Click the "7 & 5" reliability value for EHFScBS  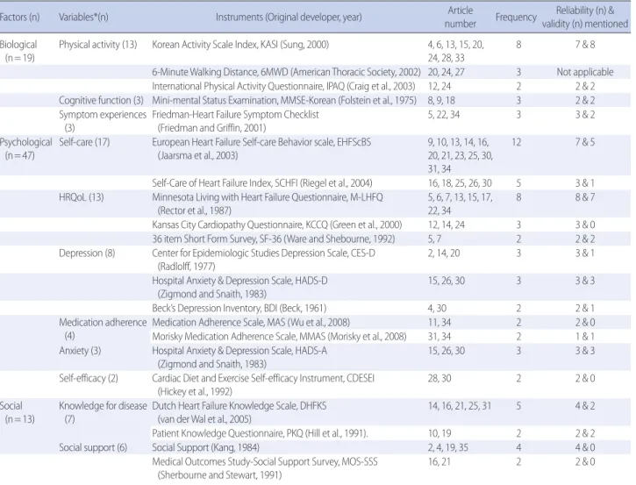585,142
